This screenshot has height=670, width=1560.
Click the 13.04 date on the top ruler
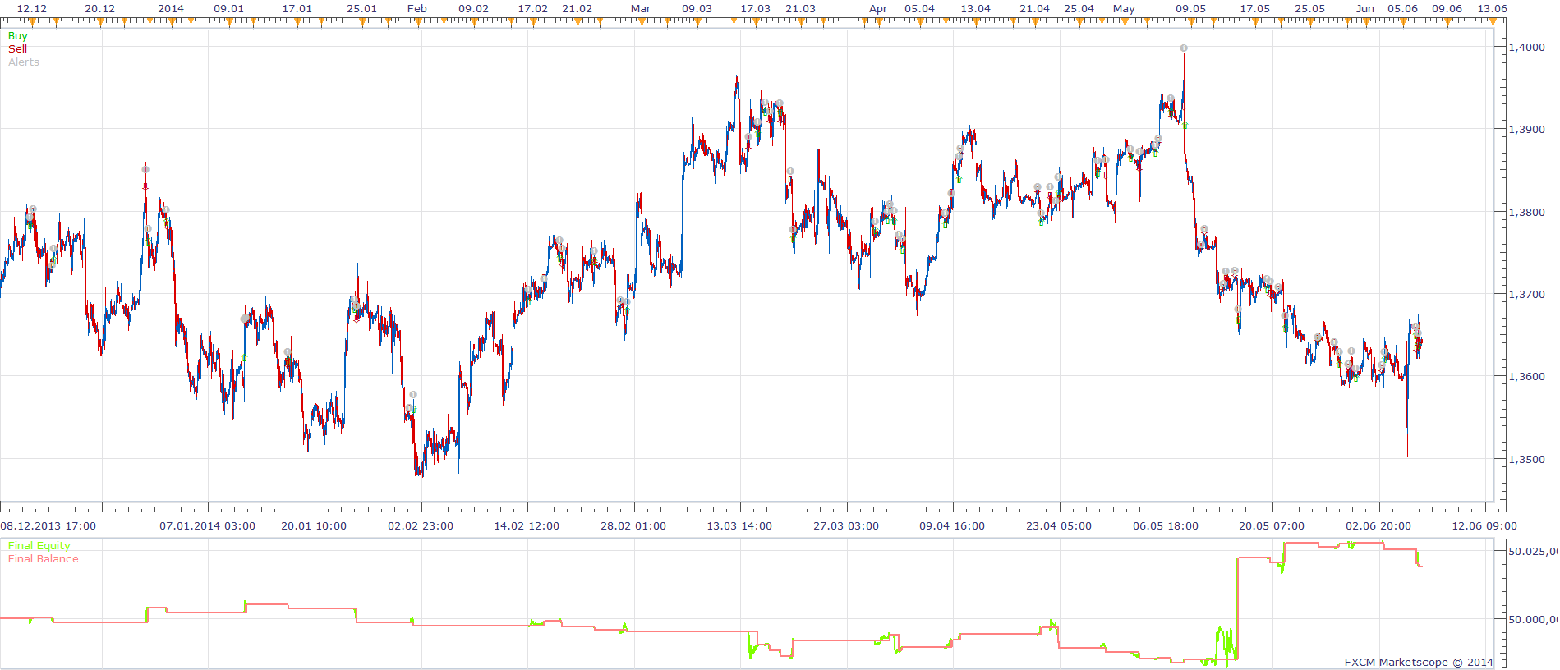point(976,9)
